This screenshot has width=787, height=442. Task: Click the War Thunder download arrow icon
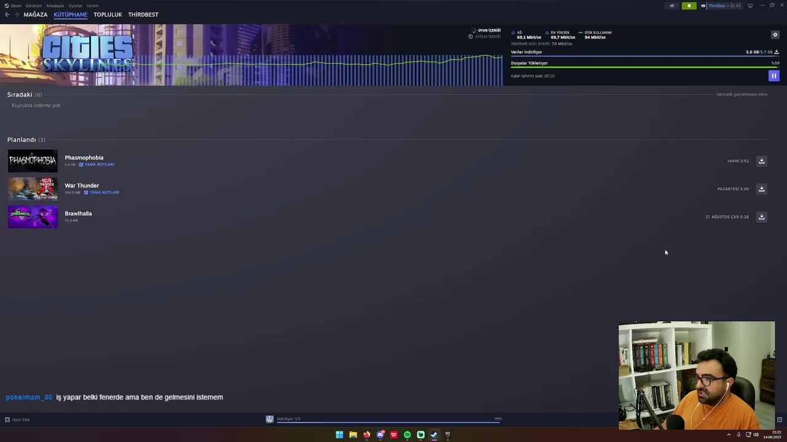pos(761,188)
